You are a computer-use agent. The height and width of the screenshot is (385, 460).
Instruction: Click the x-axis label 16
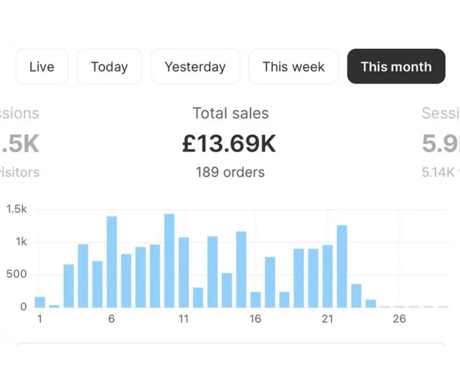tap(255, 319)
